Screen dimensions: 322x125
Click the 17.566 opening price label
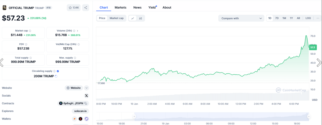[x=101, y=83]
